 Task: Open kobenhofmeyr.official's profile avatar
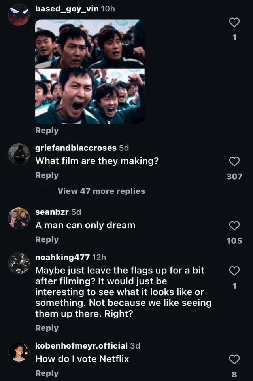coord(19,352)
